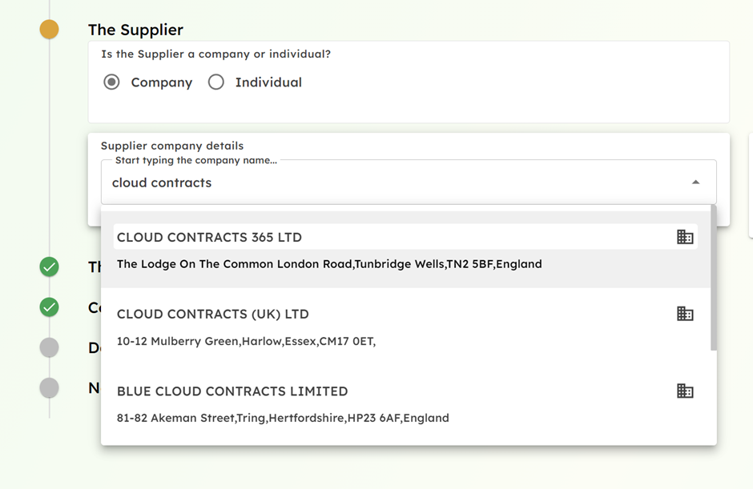Click the first green checkmark step circle
Image resolution: width=753 pixels, height=489 pixels.
coord(49,267)
